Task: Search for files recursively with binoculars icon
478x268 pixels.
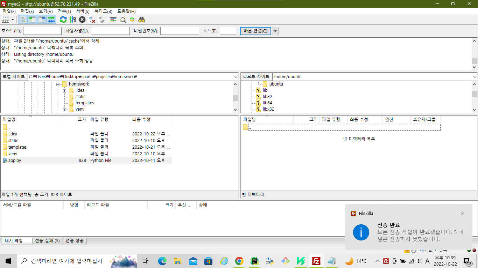Action: click(141, 20)
